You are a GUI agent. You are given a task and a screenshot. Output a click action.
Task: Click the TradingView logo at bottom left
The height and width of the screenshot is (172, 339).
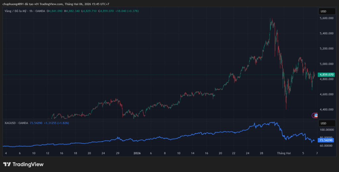pos(23,164)
